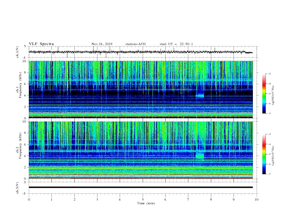The width and height of the screenshot is (289, 224).
Task: Click the ch.2 colorbar "log(PSD)(V²/Hz)" label
Action: (273, 156)
